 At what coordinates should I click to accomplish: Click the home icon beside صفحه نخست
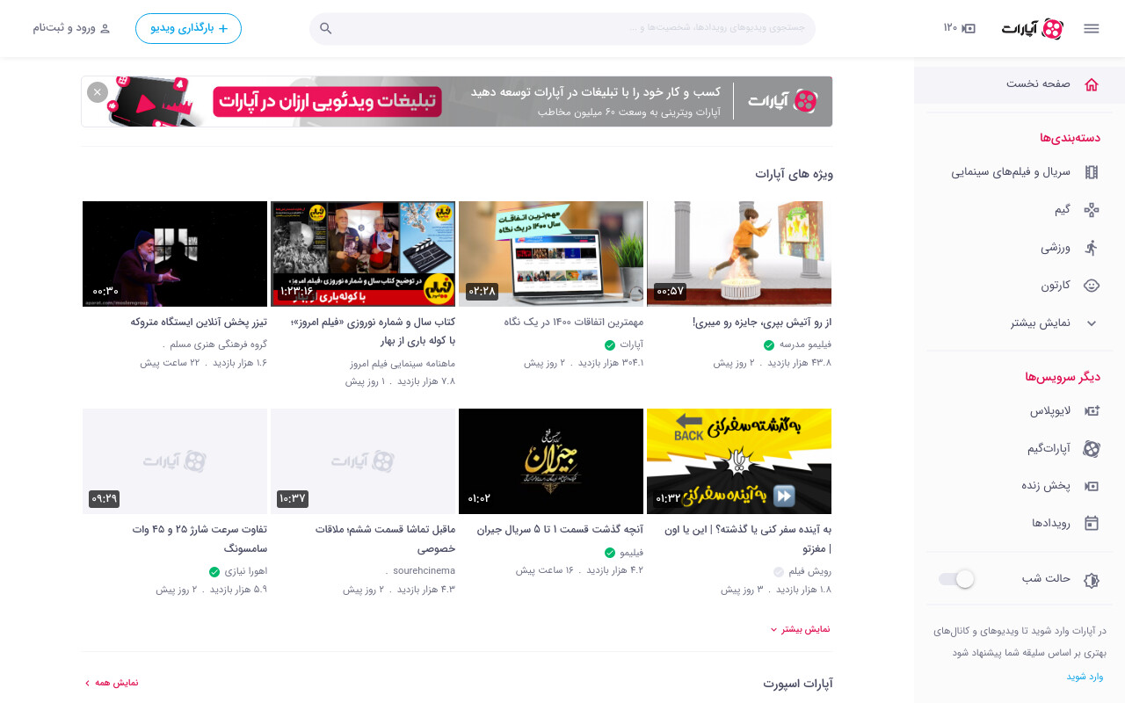pyautogui.click(x=1091, y=84)
